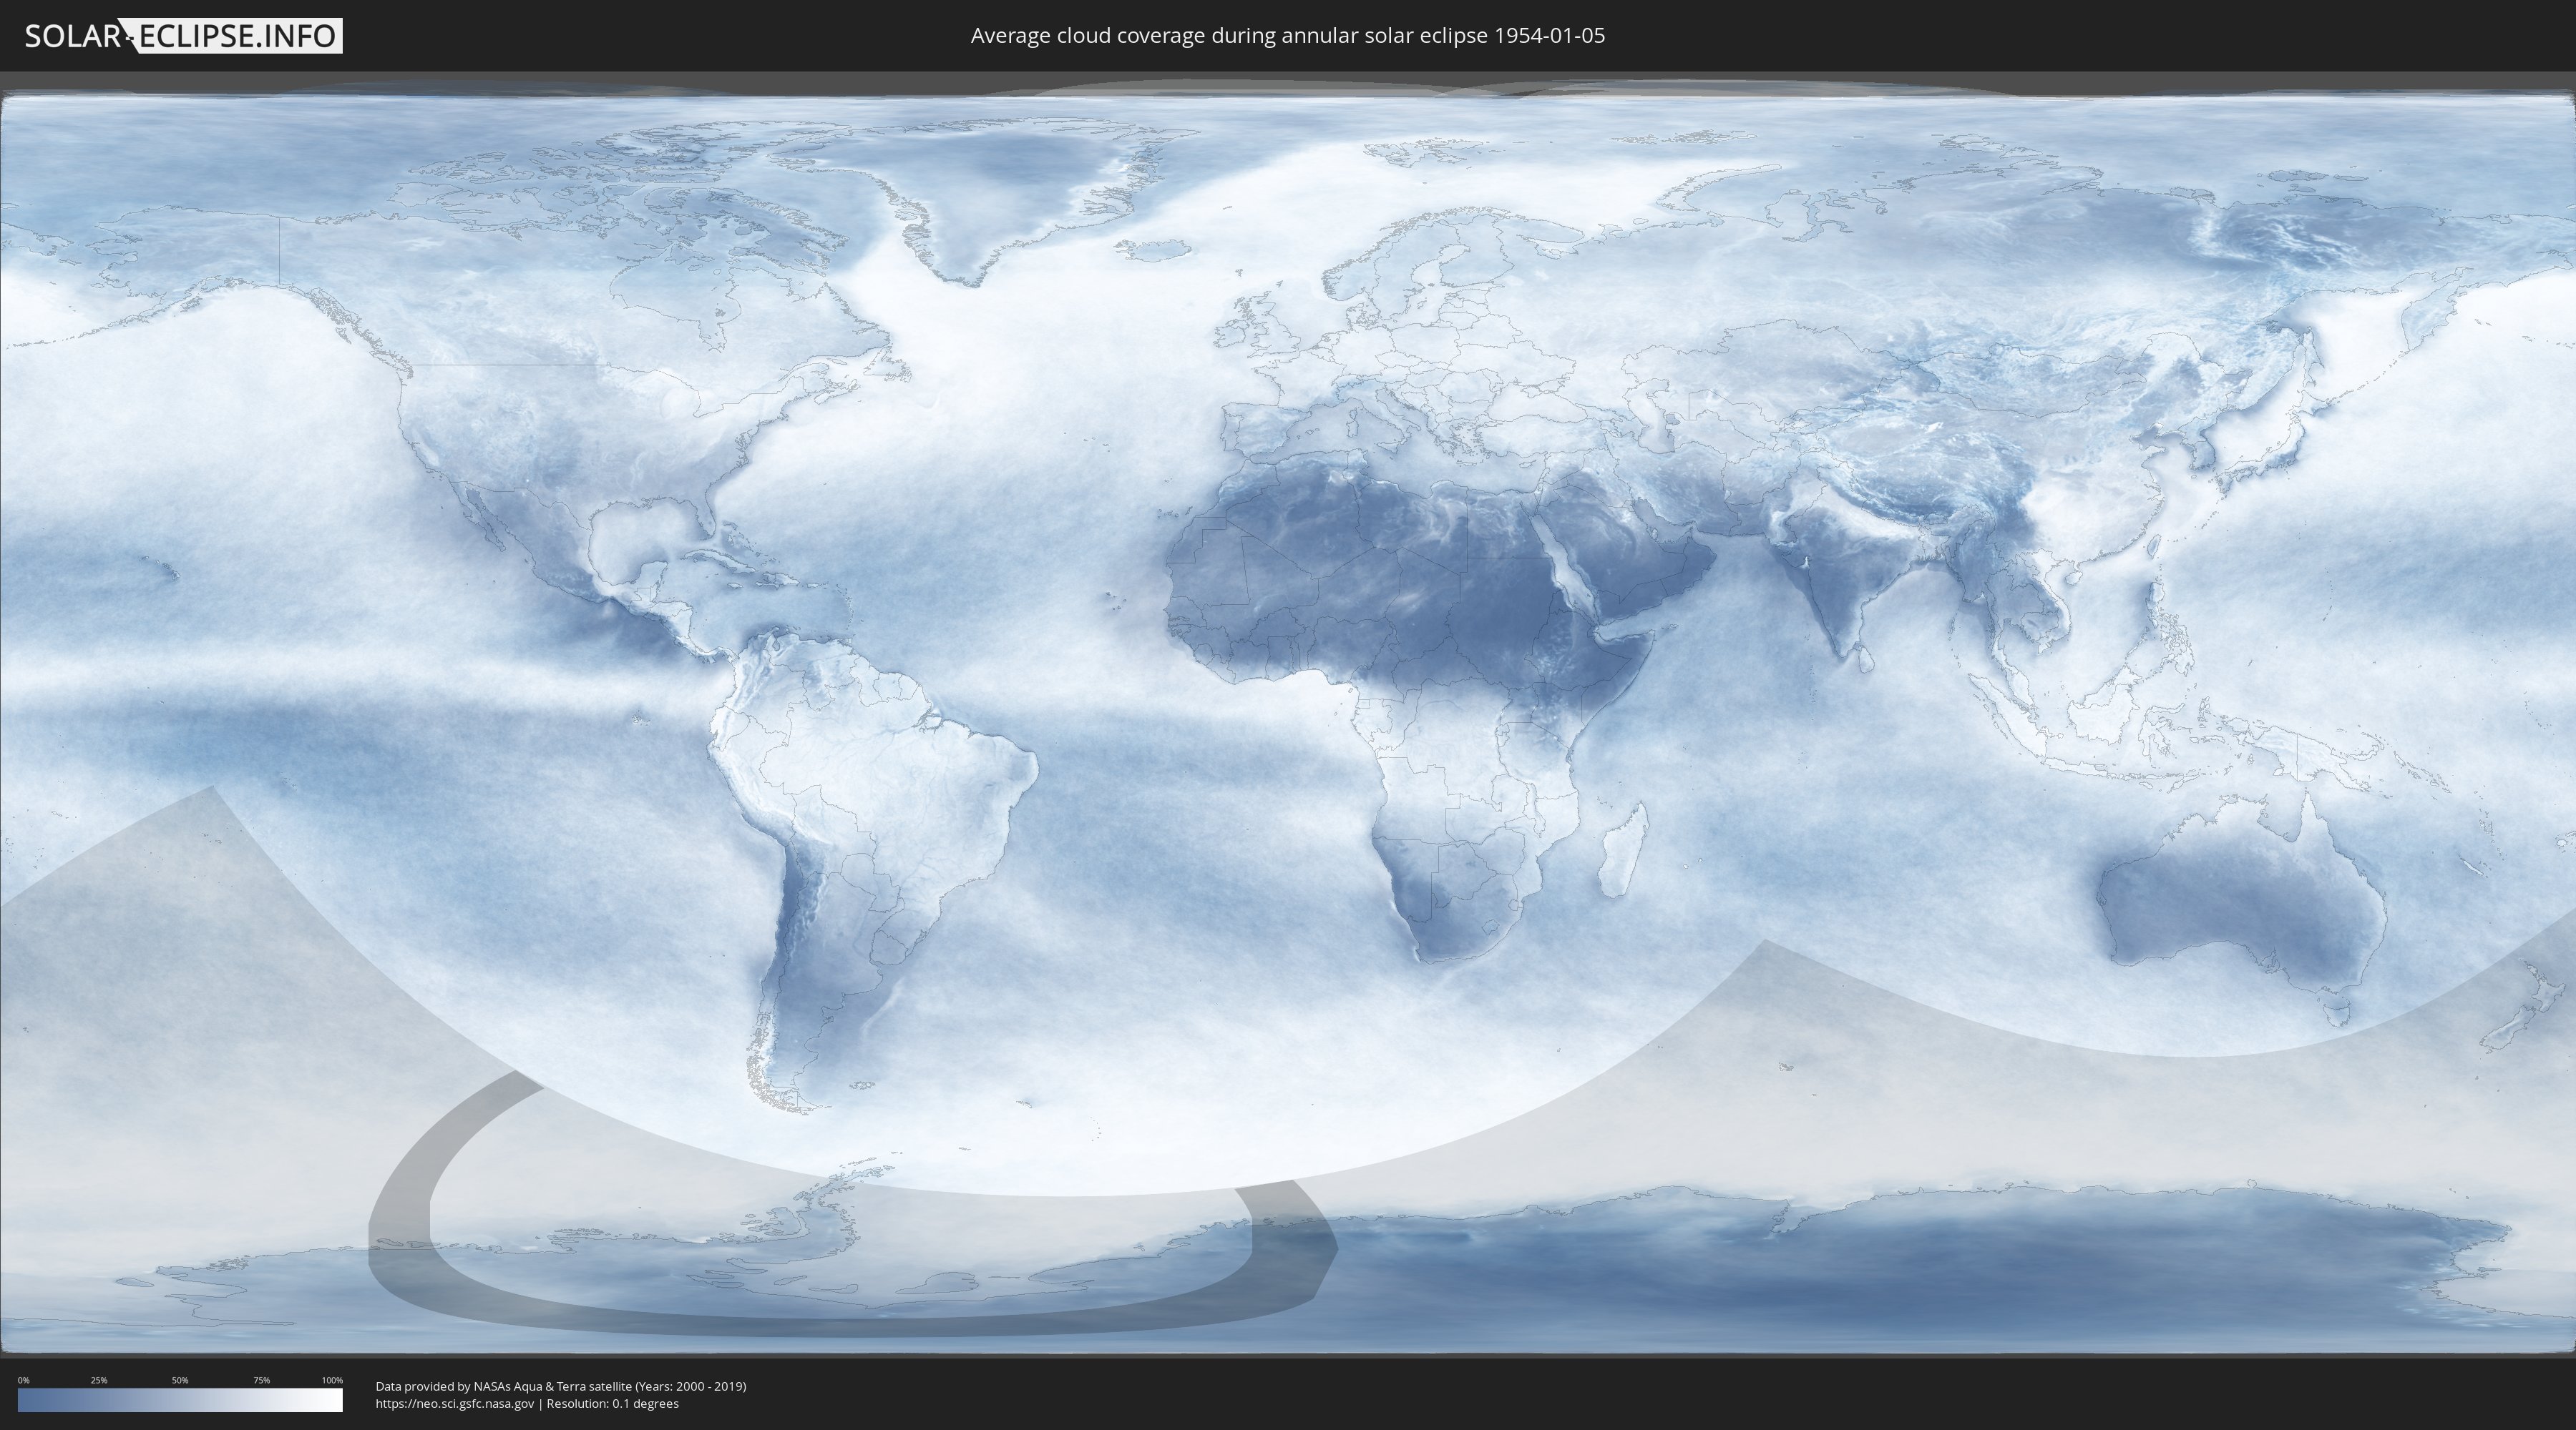Click the SOLAR-ECLIPSE.INFO logo
Screen dimensions: 2576x1430
point(183,36)
